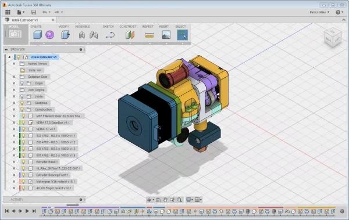This screenshot has width=349, height=220.
Task: Open the Patrick Miller account menu
Action: (x=319, y=12)
